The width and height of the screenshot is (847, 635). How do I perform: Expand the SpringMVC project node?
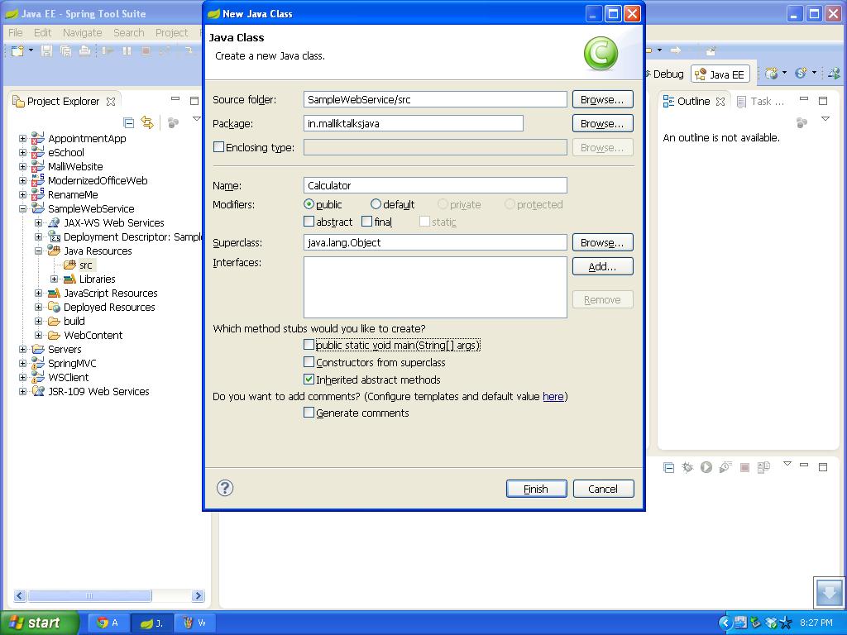click(x=22, y=364)
